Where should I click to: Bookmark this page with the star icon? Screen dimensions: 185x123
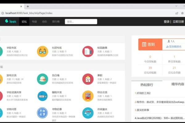point(182,13)
